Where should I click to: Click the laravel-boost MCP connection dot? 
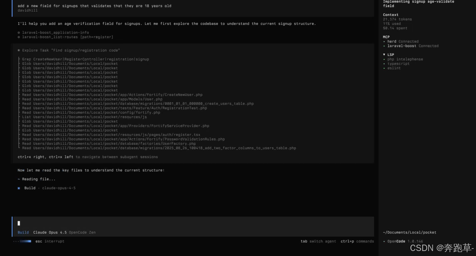(x=384, y=46)
